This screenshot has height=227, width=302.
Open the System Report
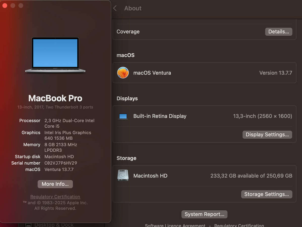point(204,214)
